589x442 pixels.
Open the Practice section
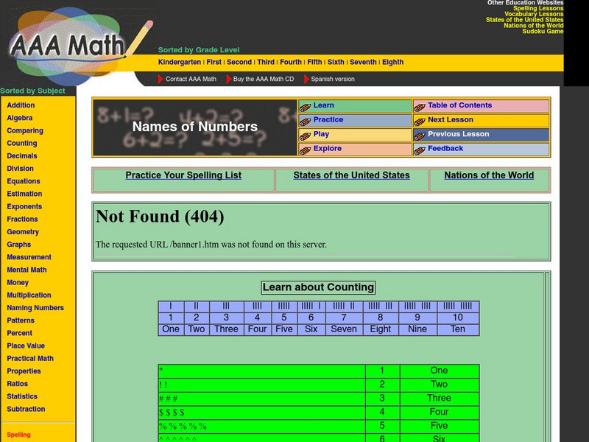point(328,119)
